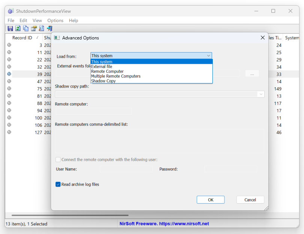Open the Shadow copy path dropdown arrow
The image size is (304, 234).
261,94
